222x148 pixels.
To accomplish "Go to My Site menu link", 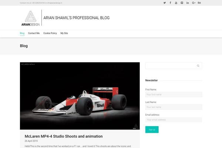I will coord(64,33).
